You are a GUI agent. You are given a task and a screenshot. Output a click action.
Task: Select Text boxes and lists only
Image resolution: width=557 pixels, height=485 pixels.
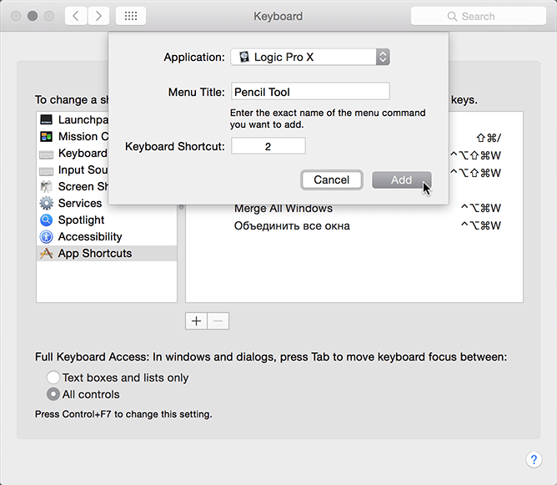coord(53,377)
